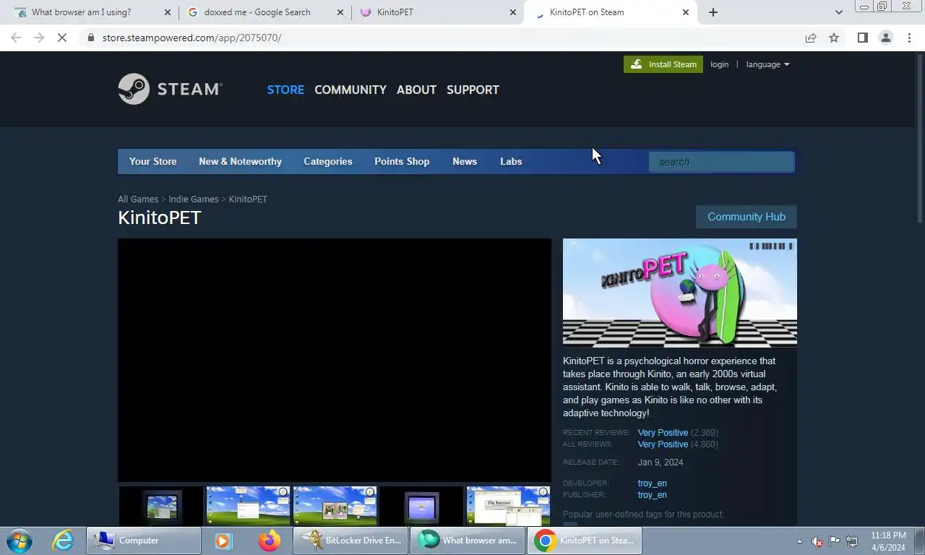
Task: Switch to the Computer taskbar window
Action: coord(144,541)
